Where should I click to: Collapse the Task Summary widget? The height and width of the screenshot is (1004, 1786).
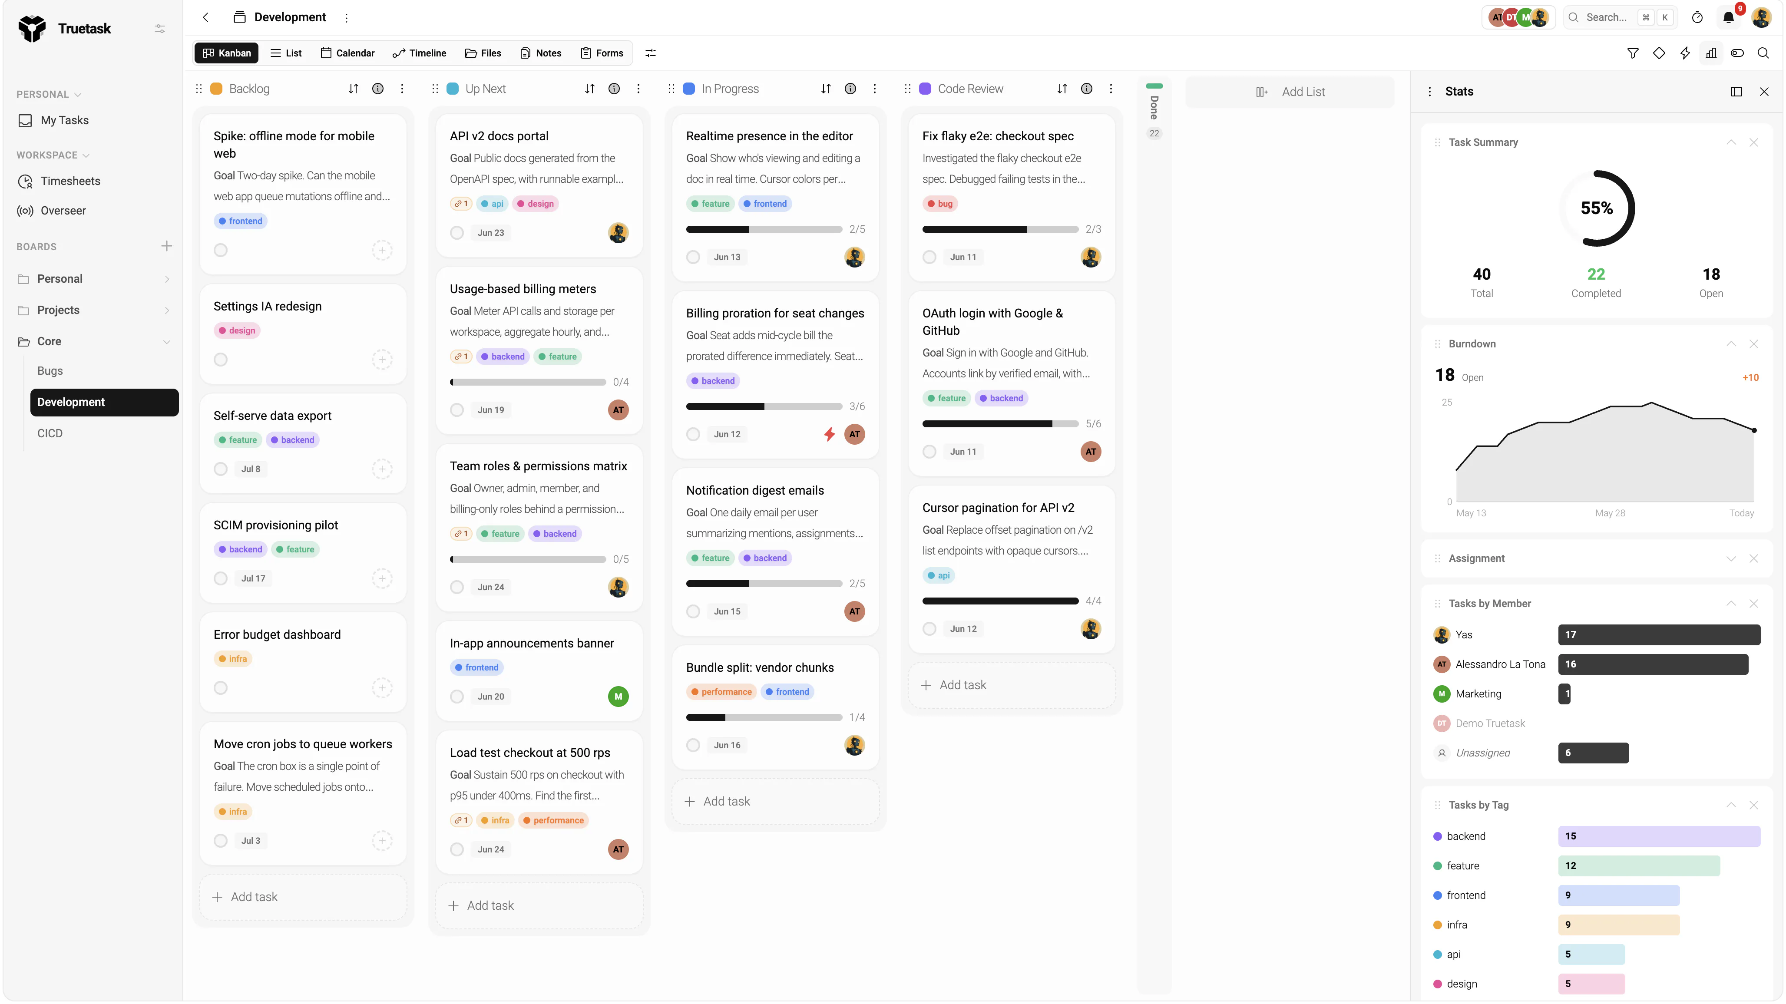1731,142
